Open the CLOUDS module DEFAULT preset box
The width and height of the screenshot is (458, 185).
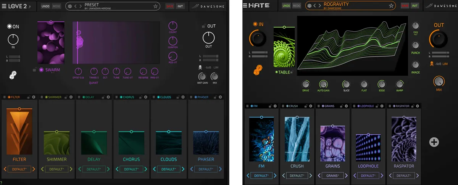(168, 169)
